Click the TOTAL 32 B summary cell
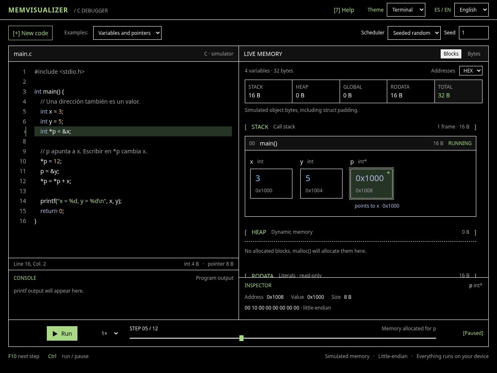Viewport: 497px width, 373px height. click(458, 91)
